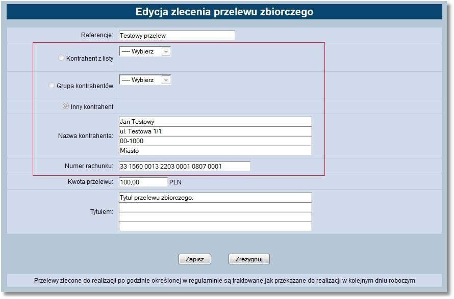The height and width of the screenshot is (299, 454).
Task: Select the Inny kontrahent radio button
Action: point(66,106)
